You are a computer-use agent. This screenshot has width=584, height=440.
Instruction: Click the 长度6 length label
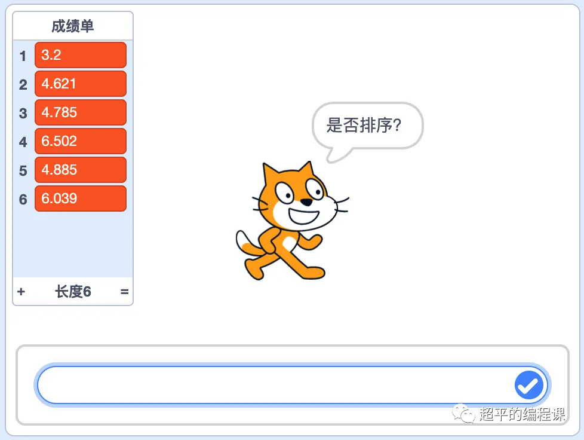(73, 292)
